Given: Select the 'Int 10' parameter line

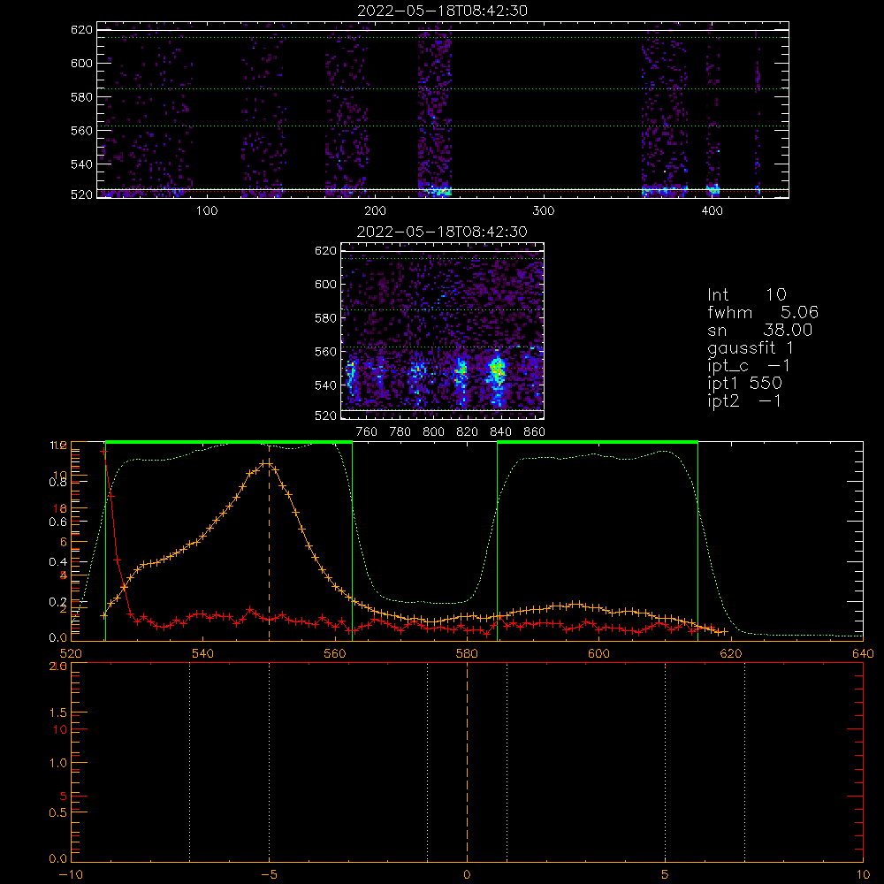Looking at the screenshot, I should point(746,294).
